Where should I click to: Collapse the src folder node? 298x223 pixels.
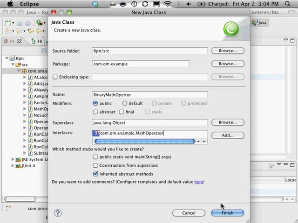click(13, 65)
